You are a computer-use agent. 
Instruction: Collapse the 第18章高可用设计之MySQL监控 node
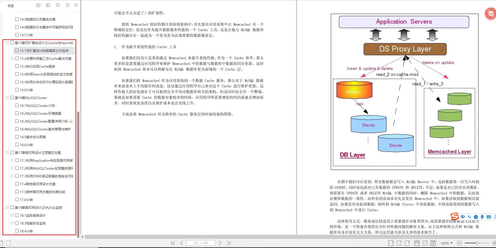[x=7, y=207]
